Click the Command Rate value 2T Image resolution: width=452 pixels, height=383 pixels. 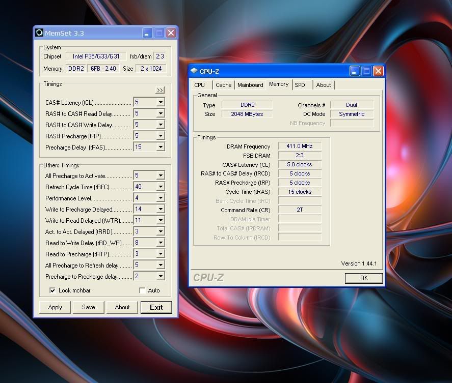300,210
